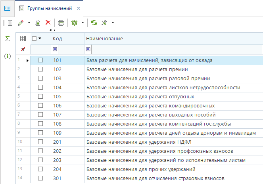Check the checkbox for row 109

click(40, 133)
